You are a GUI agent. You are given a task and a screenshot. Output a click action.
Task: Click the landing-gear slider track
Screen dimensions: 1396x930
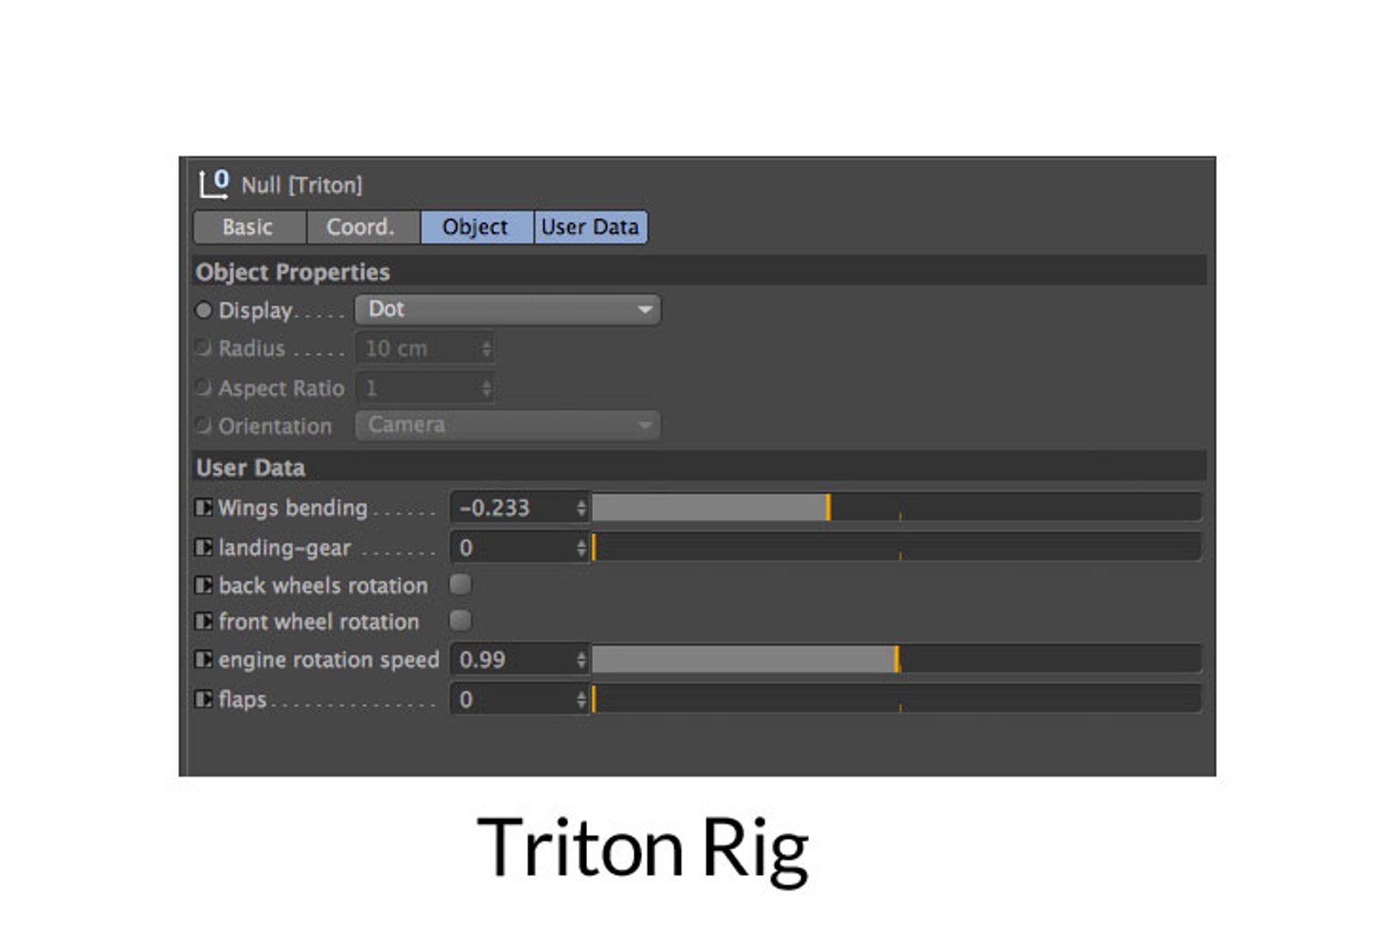pyautogui.click(x=896, y=547)
